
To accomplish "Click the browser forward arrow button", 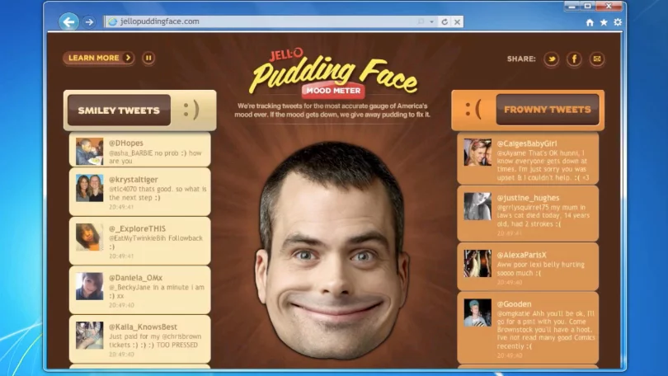I will coord(89,21).
